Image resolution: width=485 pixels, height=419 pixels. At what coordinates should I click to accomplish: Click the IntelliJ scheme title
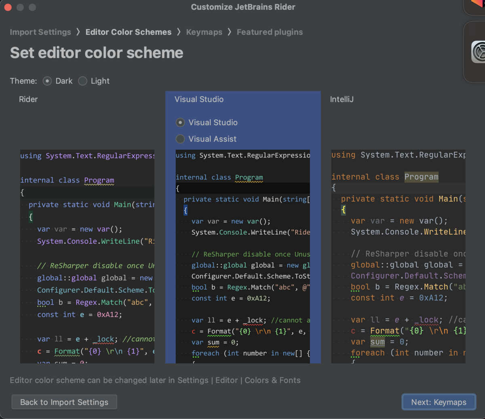pos(342,99)
